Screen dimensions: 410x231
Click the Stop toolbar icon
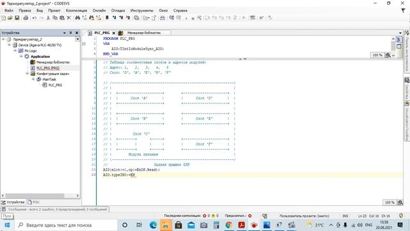click(193, 18)
